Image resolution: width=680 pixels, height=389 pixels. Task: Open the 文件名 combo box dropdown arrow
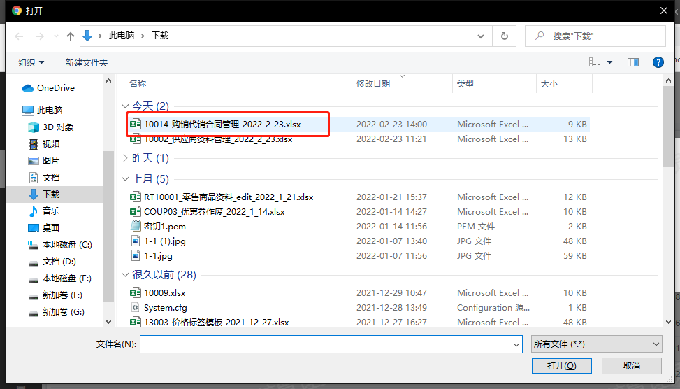(x=516, y=345)
